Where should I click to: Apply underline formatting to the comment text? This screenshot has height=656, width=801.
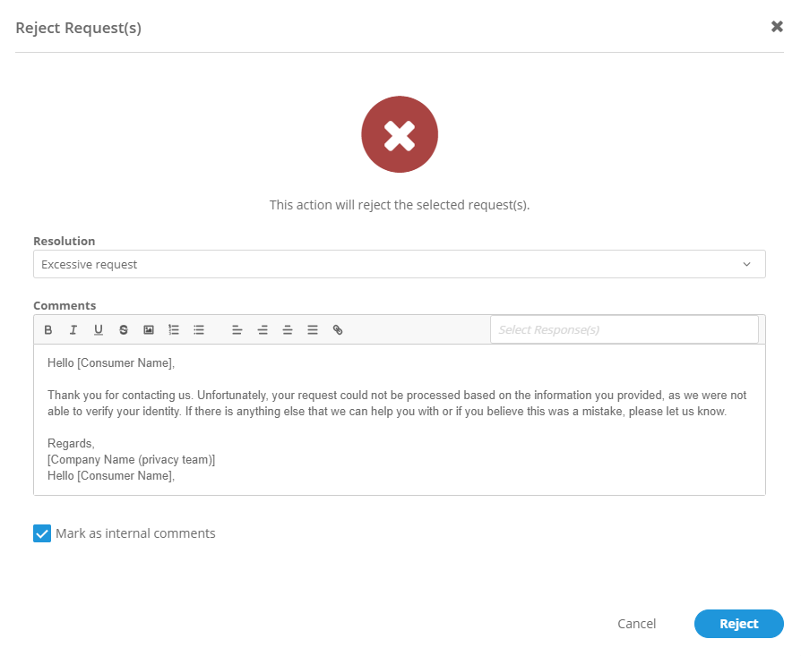click(x=99, y=329)
